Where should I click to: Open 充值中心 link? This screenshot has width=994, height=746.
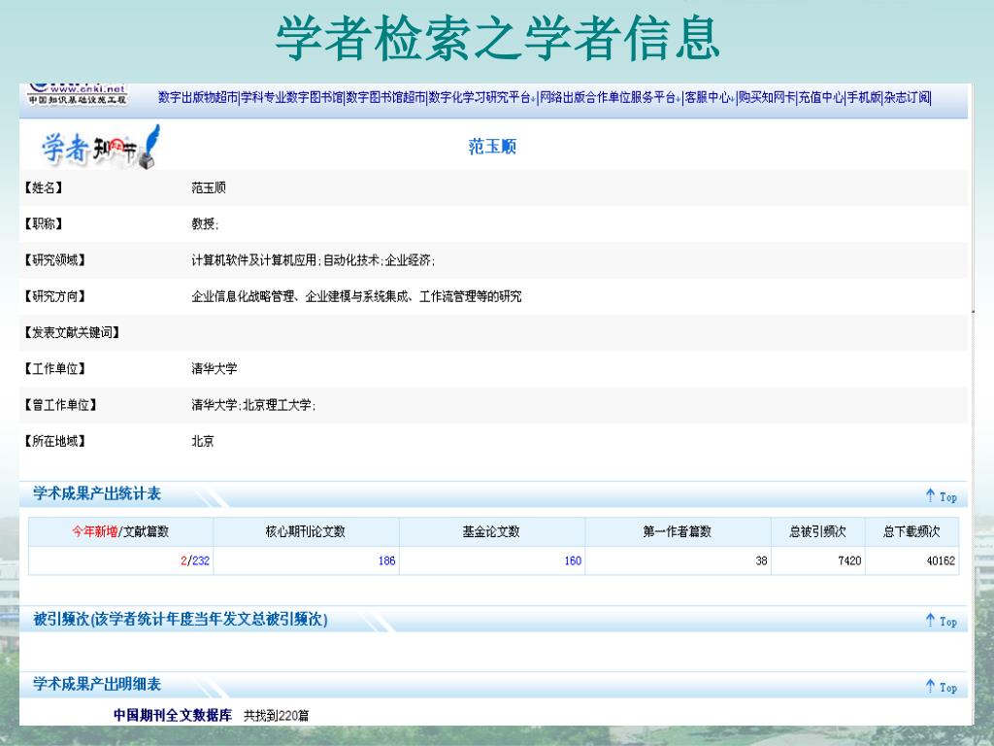point(820,97)
